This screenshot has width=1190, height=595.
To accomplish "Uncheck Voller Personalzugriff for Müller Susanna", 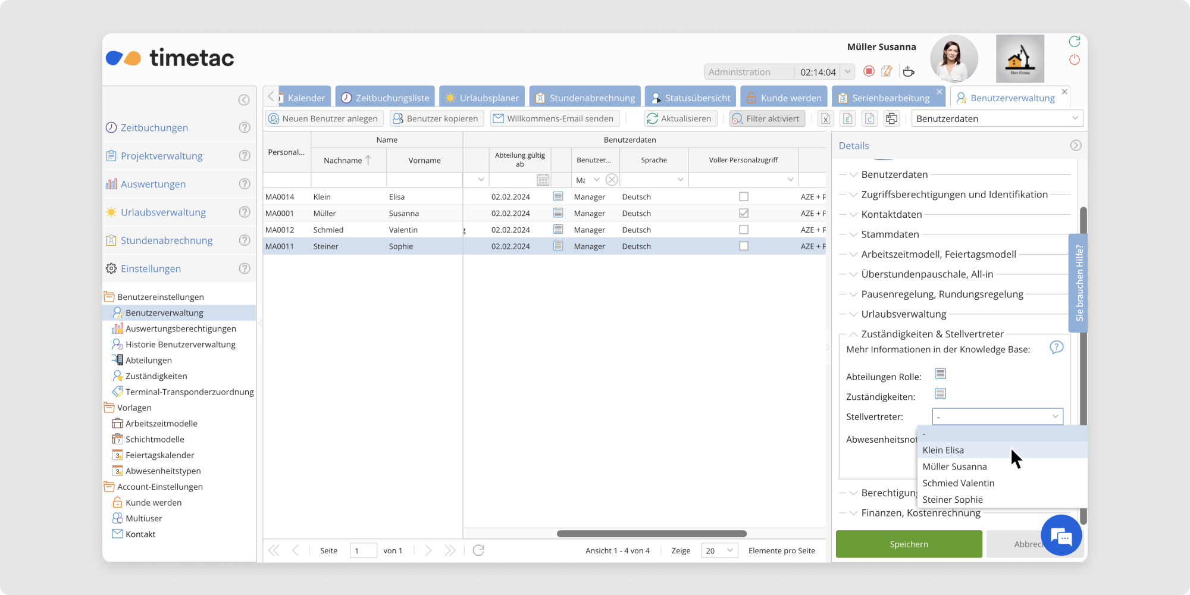I will pos(743,213).
